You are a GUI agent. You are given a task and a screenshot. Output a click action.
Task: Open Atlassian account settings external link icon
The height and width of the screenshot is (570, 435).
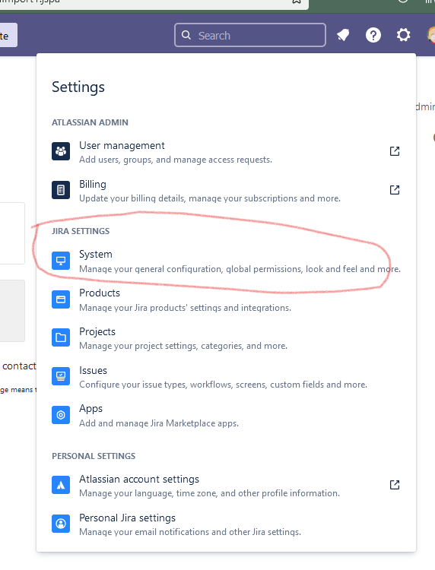coord(395,485)
